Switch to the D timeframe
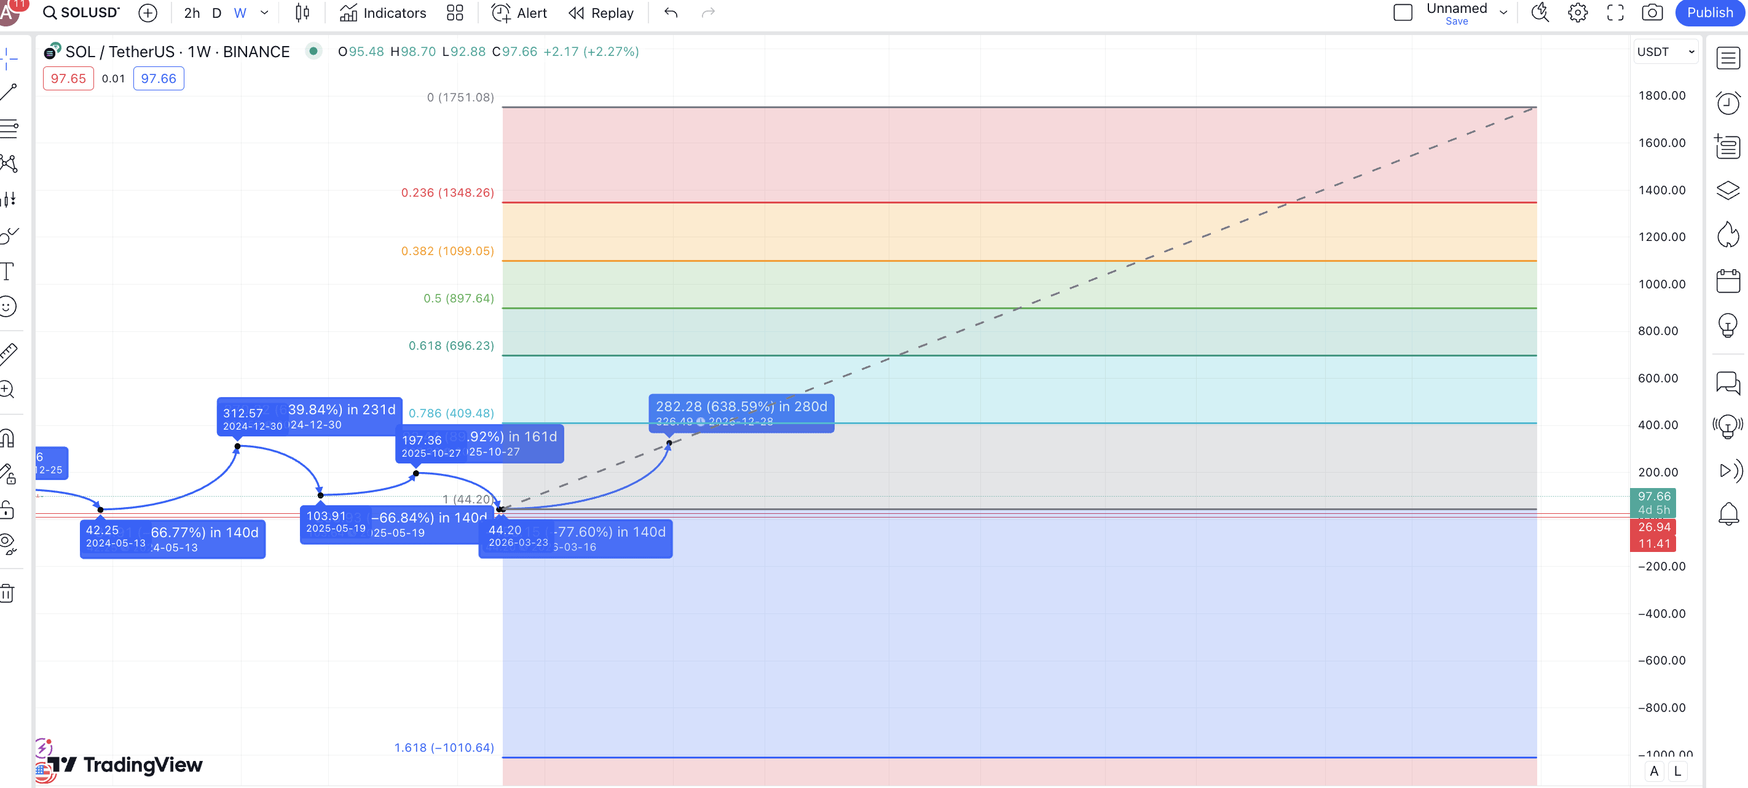Image resolution: width=1748 pixels, height=788 pixels. (216, 13)
